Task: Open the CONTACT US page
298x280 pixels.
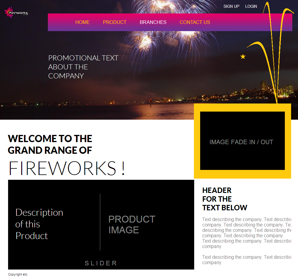Action: [x=195, y=22]
